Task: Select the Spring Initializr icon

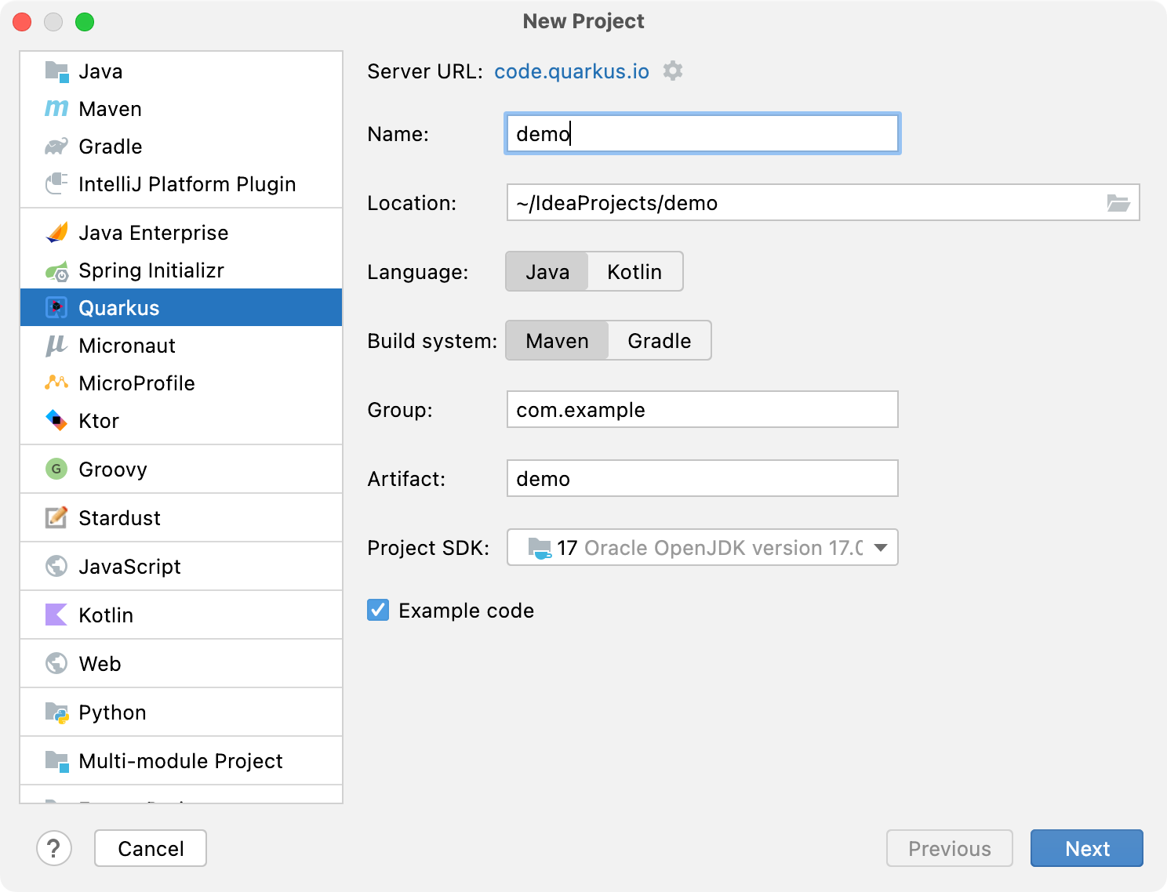Action: click(x=56, y=270)
